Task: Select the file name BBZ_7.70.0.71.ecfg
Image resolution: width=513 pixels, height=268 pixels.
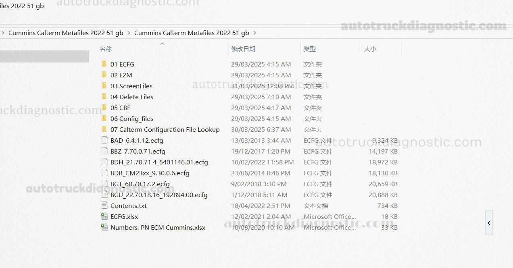Action: point(138,151)
